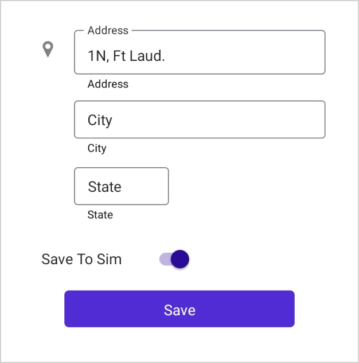Click the light purple switch track
The image size is (359, 363).
(x=164, y=260)
